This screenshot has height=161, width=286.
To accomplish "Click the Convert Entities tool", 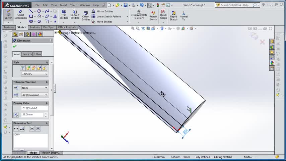I will click(x=75, y=15).
